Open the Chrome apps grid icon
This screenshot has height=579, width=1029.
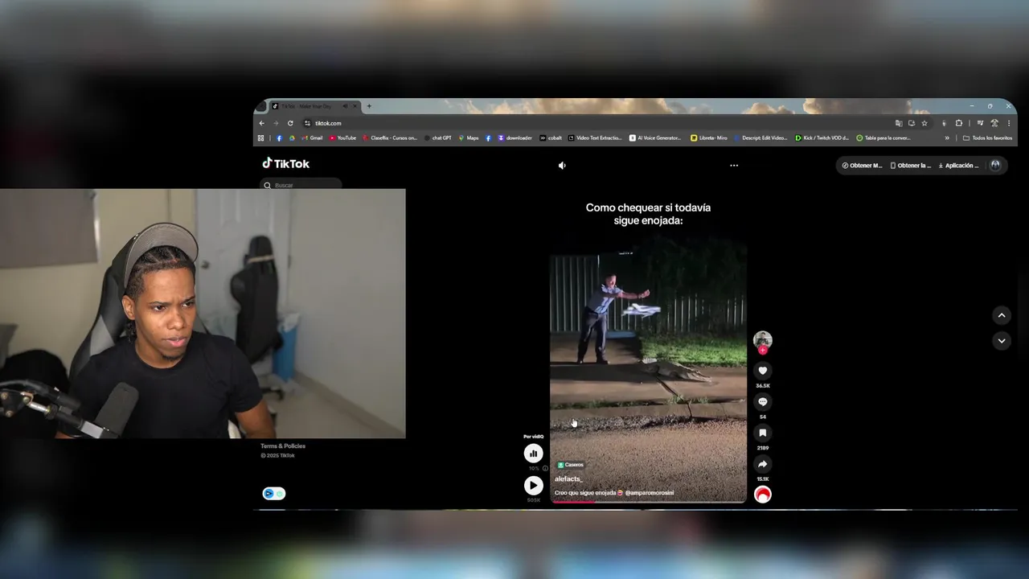[260, 138]
